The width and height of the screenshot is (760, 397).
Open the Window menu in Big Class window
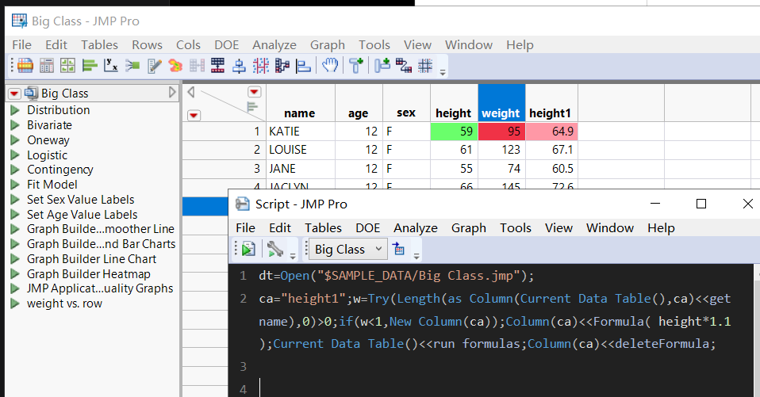click(469, 45)
